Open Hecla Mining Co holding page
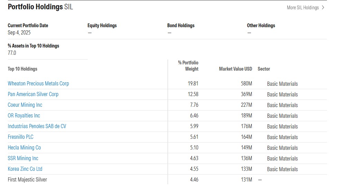348x187 pixels. pyautogui.click(x=24, y=147)
